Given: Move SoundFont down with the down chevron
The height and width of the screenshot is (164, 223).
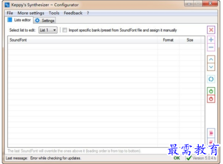Looking at the screenshot, I should [x=211, y=67].
